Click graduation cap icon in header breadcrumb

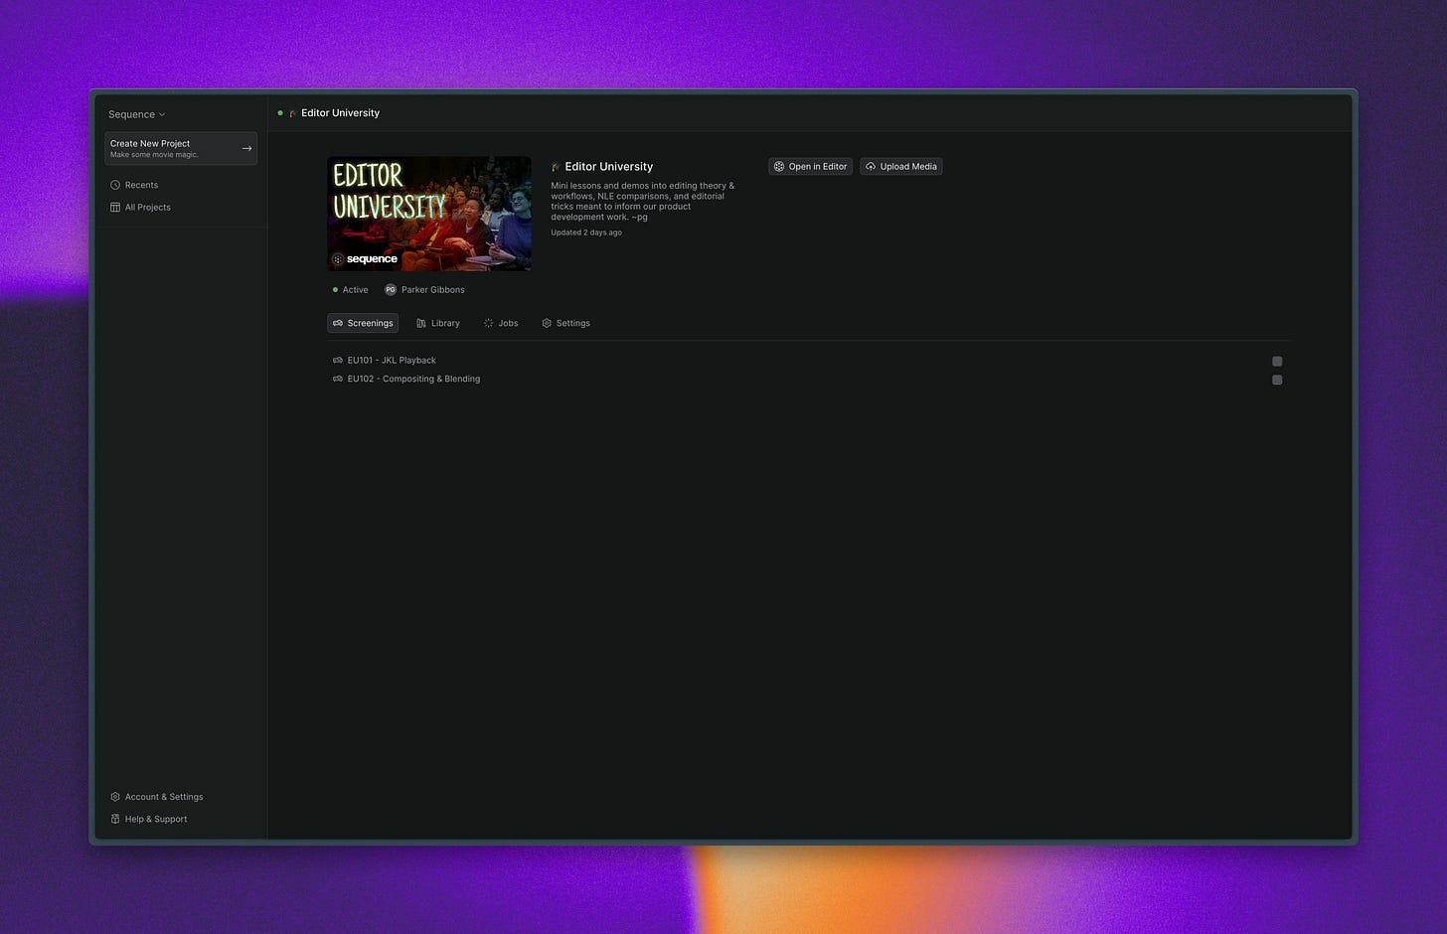point(293,113)
